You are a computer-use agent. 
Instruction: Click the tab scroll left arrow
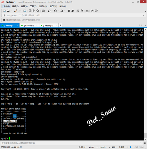coord(139,25)
